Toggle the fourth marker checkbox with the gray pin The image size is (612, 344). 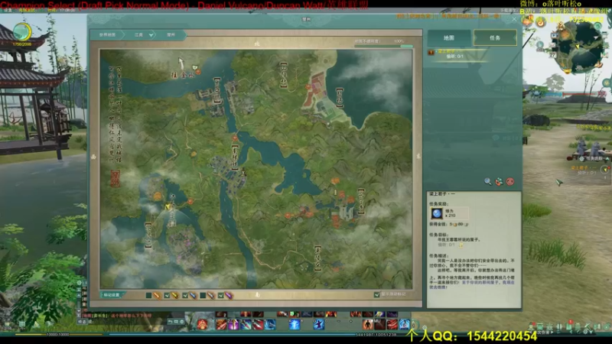[203, 296]
